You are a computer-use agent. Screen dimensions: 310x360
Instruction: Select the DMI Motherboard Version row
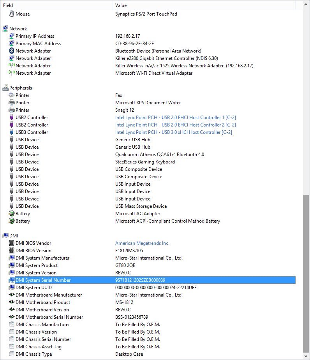[152, 310]
